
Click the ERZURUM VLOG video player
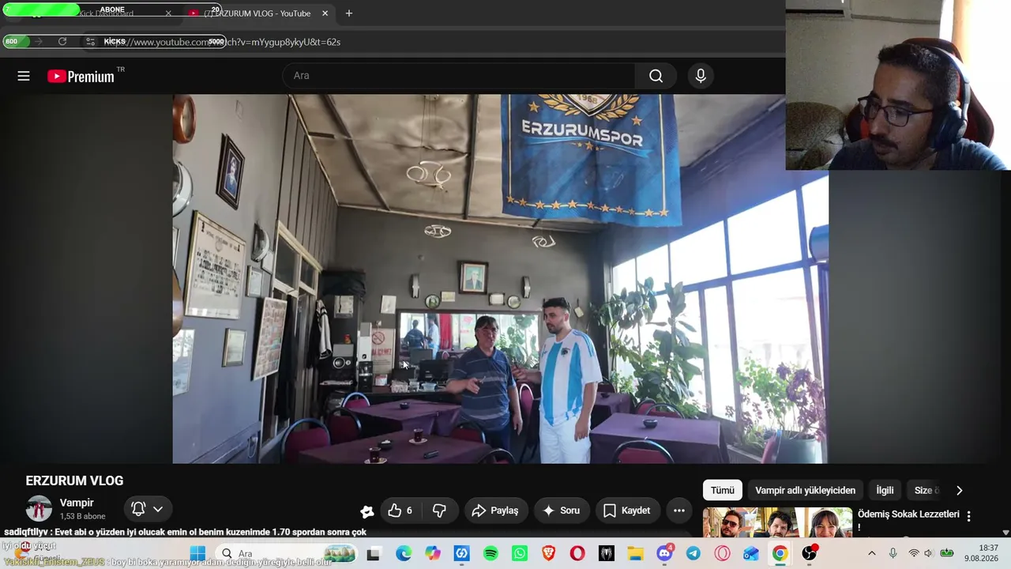point(500,279)
